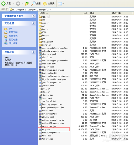Select the hijrah-config-umalqura file name

click(x=56, y=79)
